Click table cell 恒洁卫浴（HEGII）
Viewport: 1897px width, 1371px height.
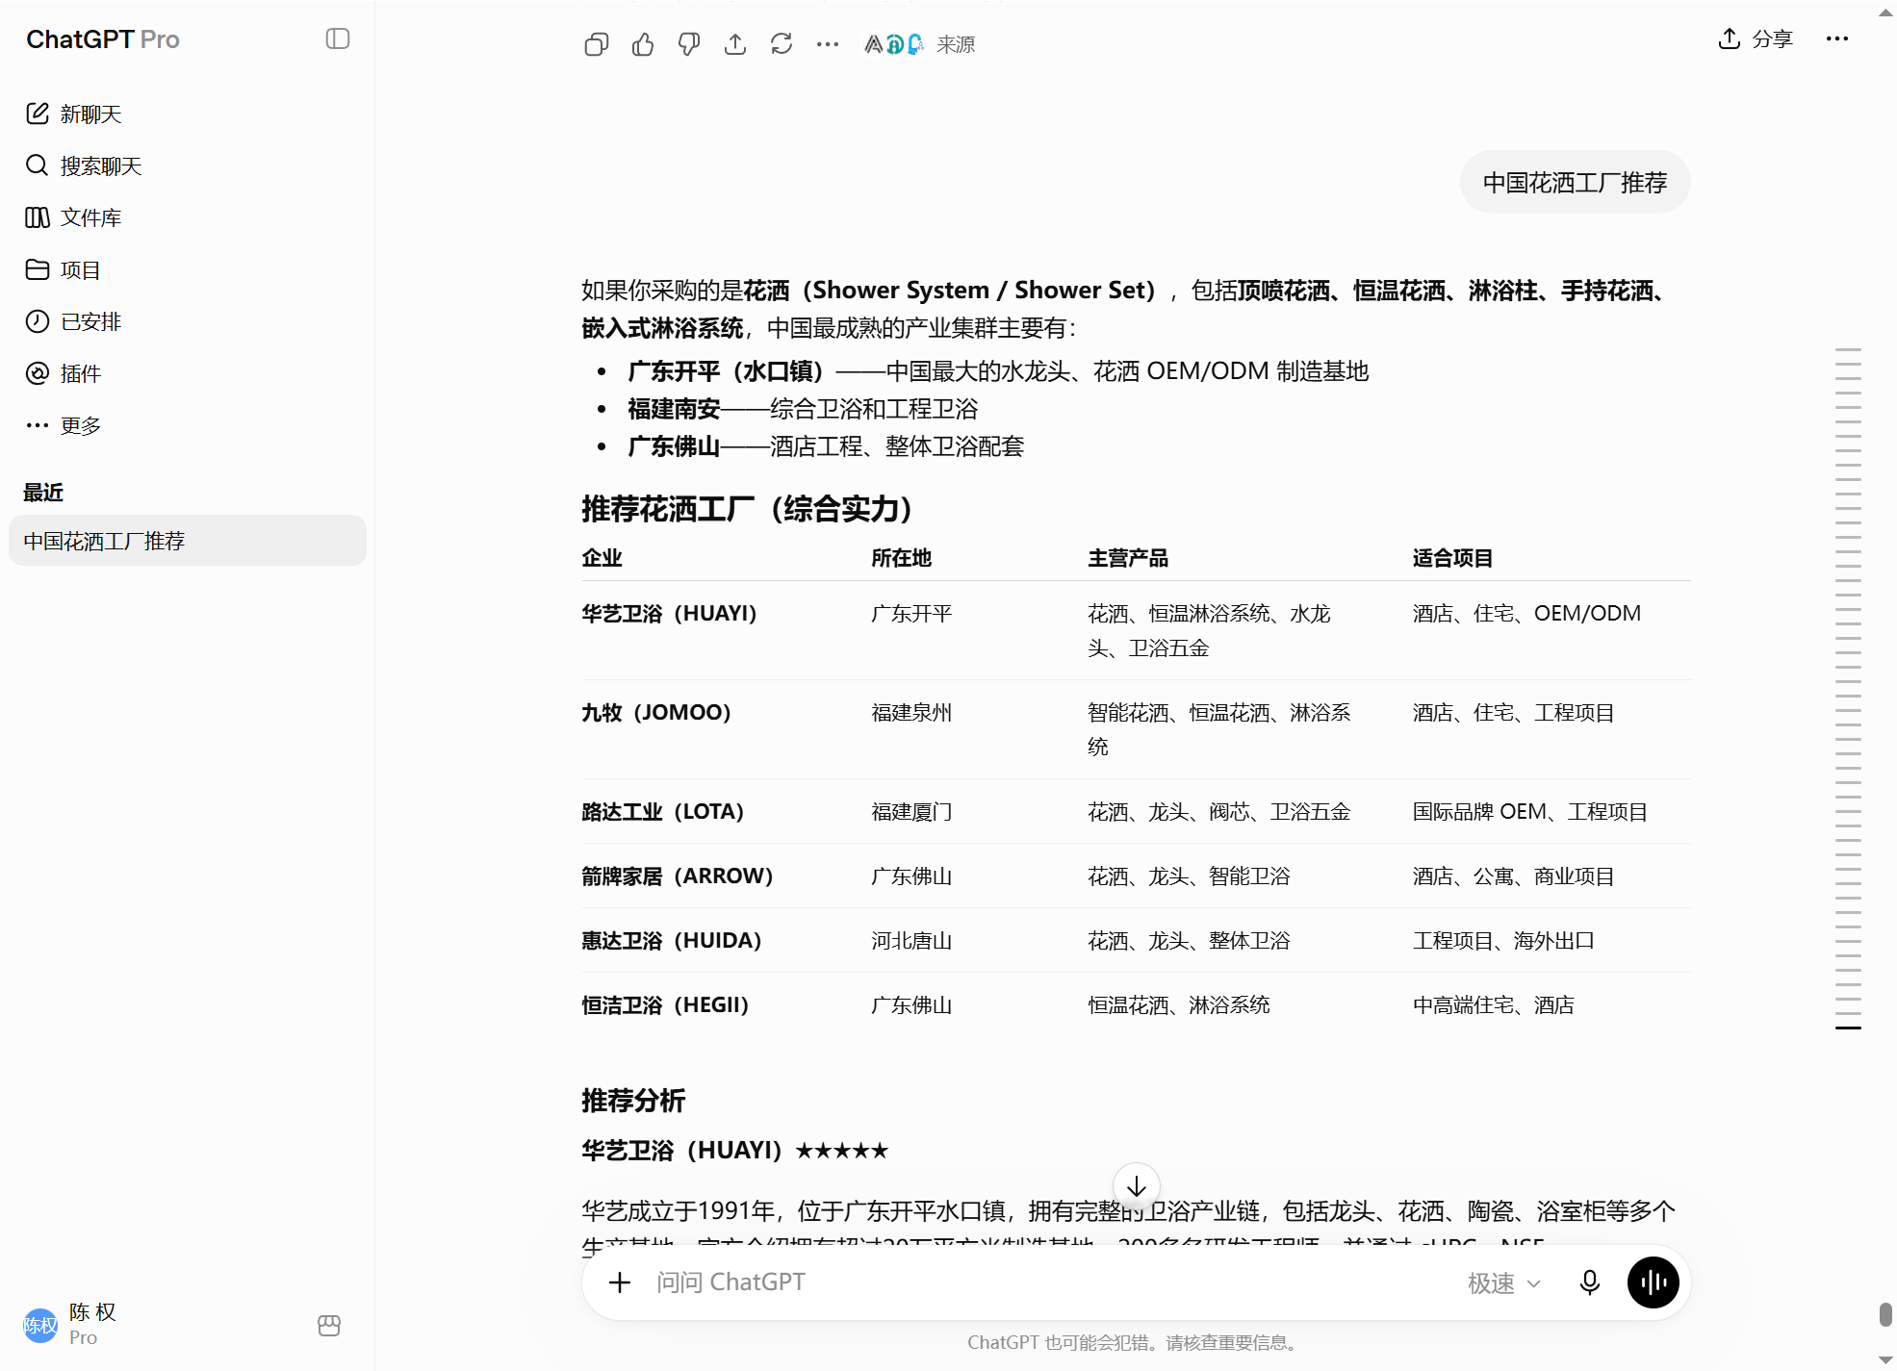pyautogui.click(x=665, y=1005)
